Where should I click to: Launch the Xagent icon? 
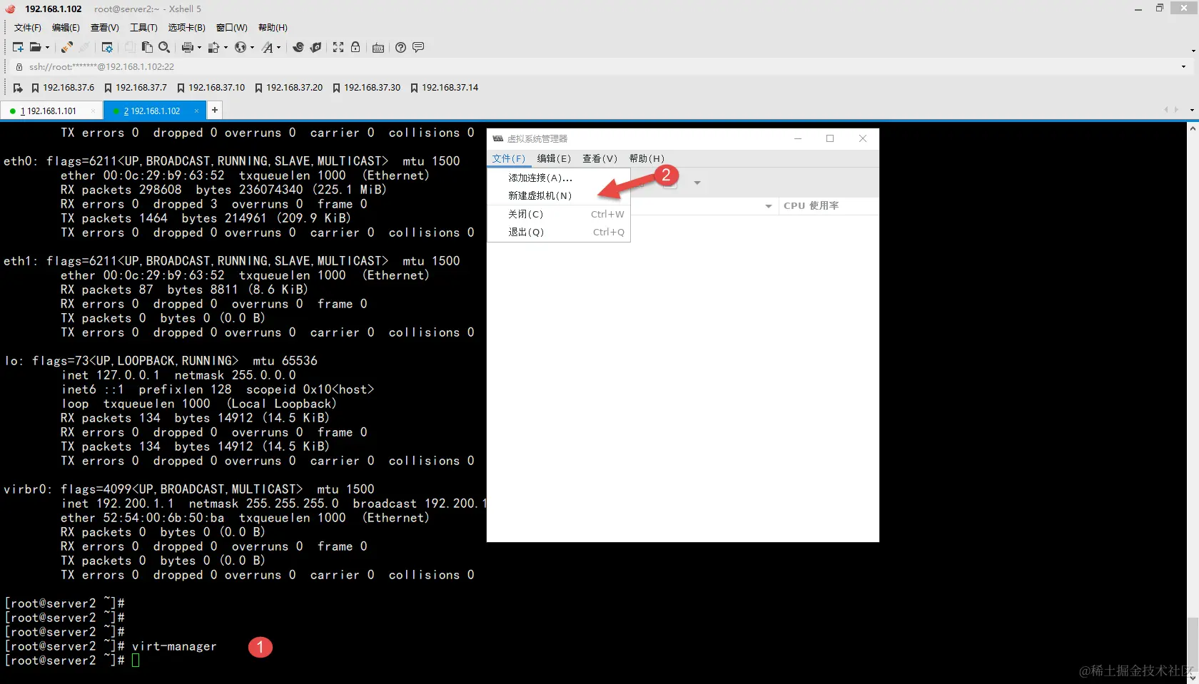click(315, 47)
